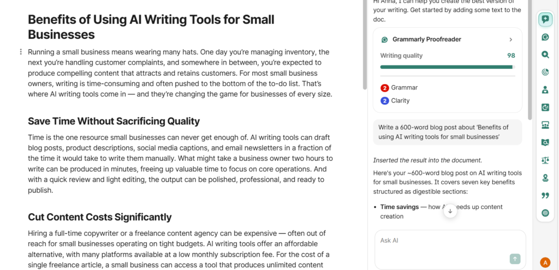Send the Ask AI message arrow
This screenshot has height=270, width=559.
tap(515, 259)
